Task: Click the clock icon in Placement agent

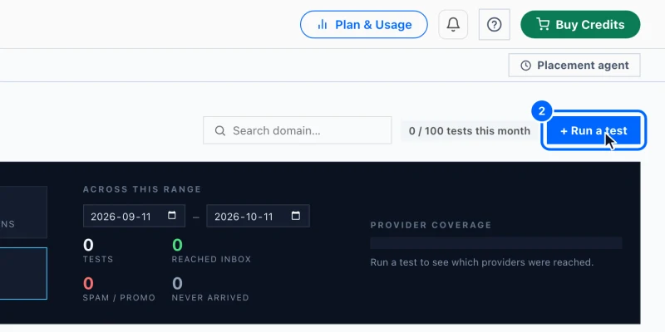Action: (525, 66)
